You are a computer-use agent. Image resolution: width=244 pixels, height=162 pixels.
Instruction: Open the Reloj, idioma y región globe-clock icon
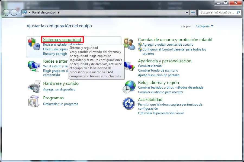coord(129,87)
